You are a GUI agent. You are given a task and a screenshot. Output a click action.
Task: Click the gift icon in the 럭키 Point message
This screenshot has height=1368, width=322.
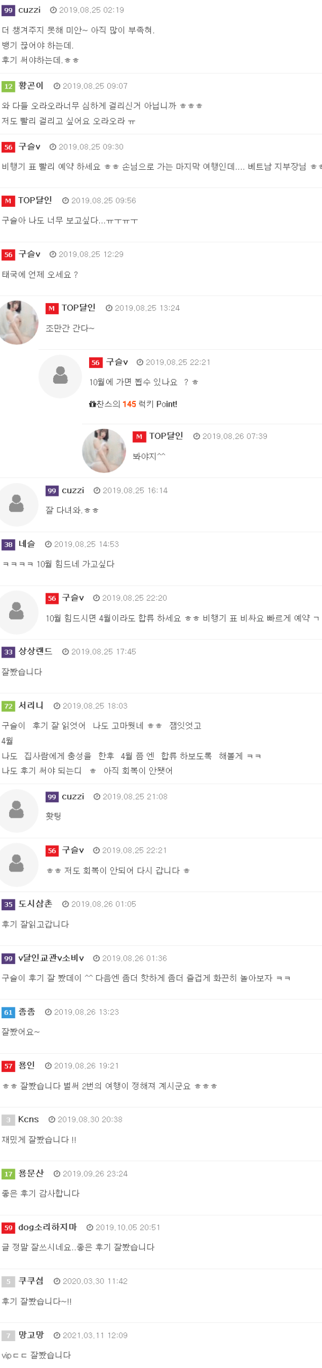pyautogui.click(x=92, y=404)
